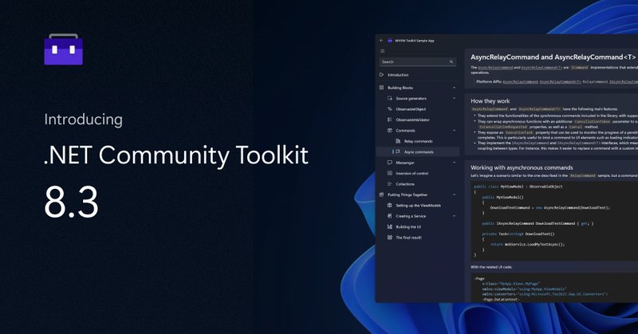Click the xmlns:converters code line
Screen dimensions: 638x334
pyautogui.click(x=545, y=294)
